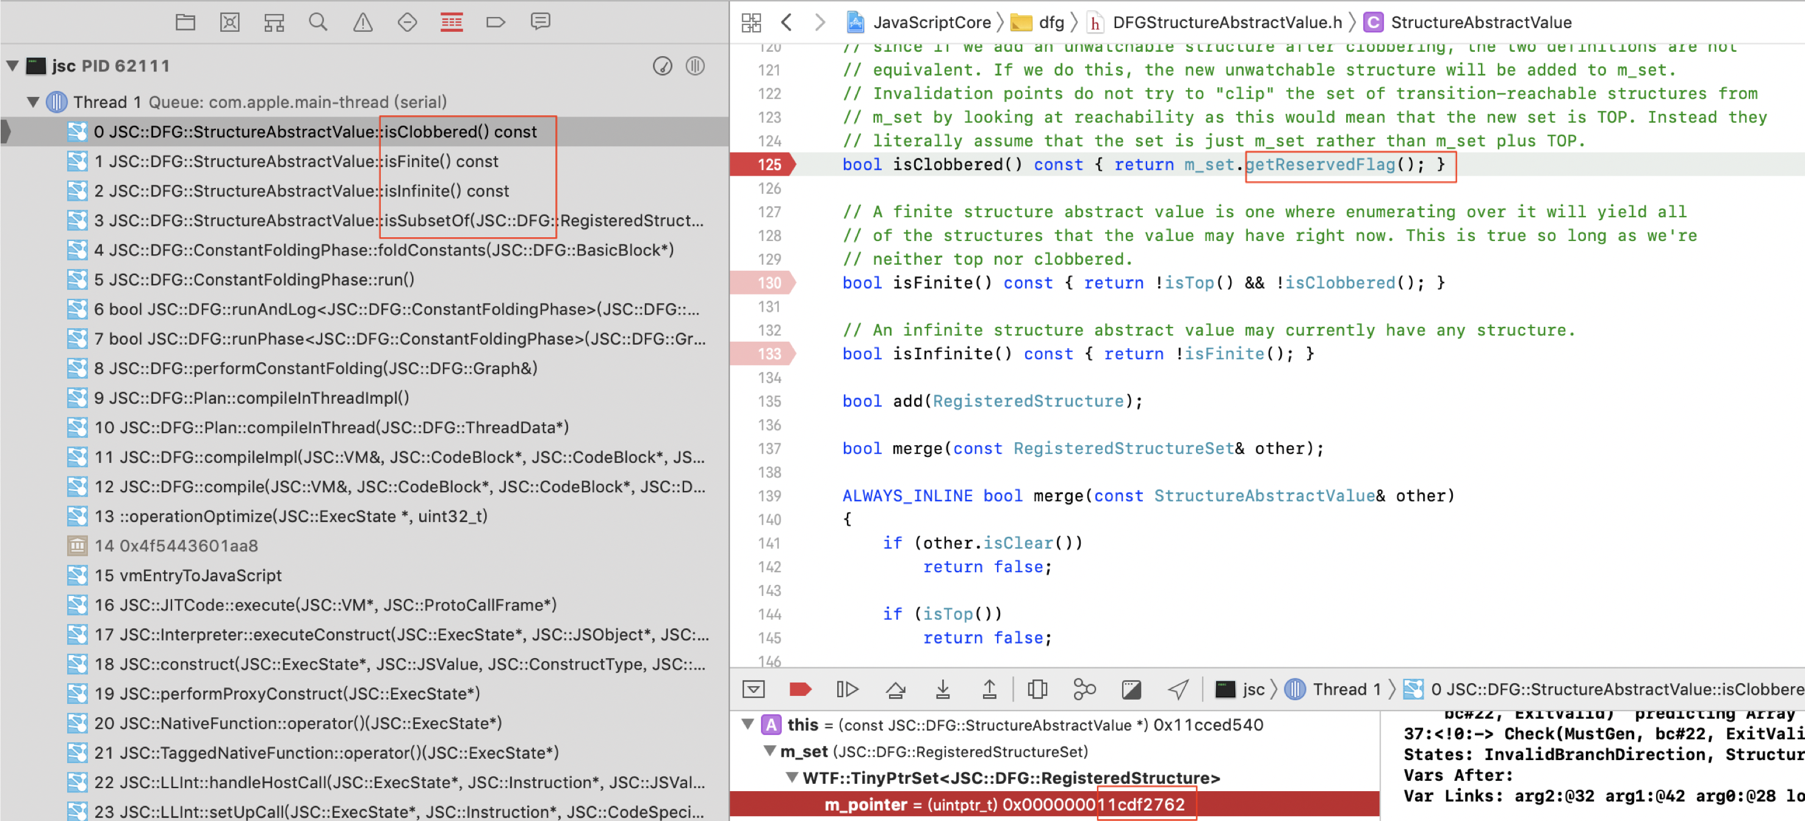Click the go back navigation arrow

click(786, 23)
